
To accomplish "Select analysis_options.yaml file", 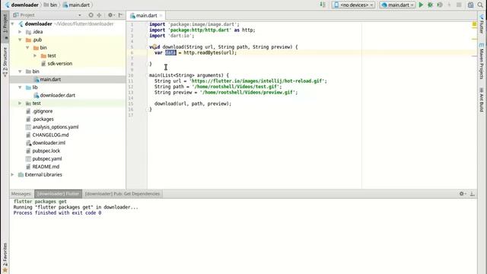I will 56,127.
